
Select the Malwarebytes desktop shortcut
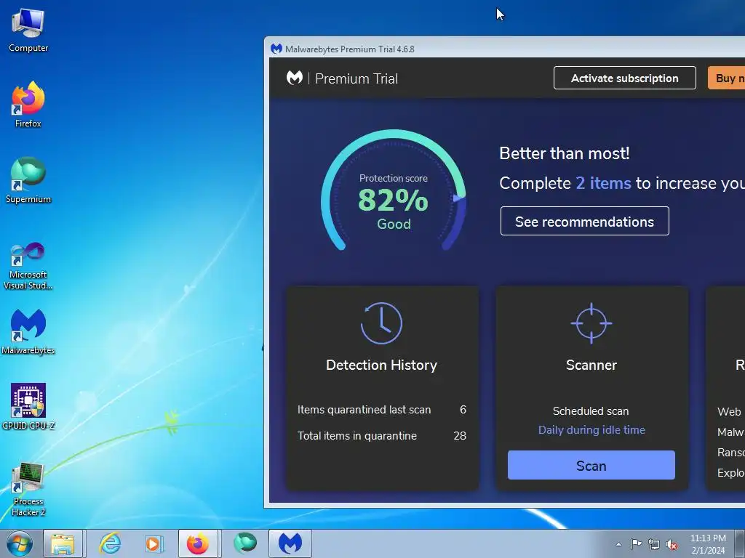[x=28, y=331]
